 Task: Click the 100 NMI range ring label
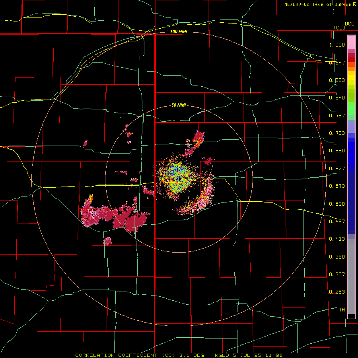click(x=179, y=31)
